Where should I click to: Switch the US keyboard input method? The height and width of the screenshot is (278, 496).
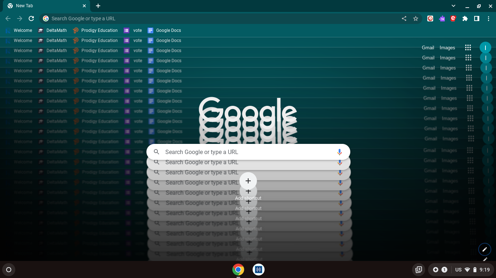[459, 270]
